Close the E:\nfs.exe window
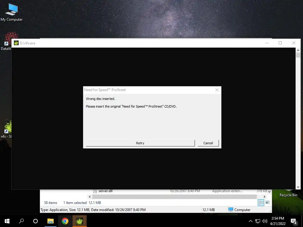The width and height of the screenshot is (303, 227). pos(294,43)
